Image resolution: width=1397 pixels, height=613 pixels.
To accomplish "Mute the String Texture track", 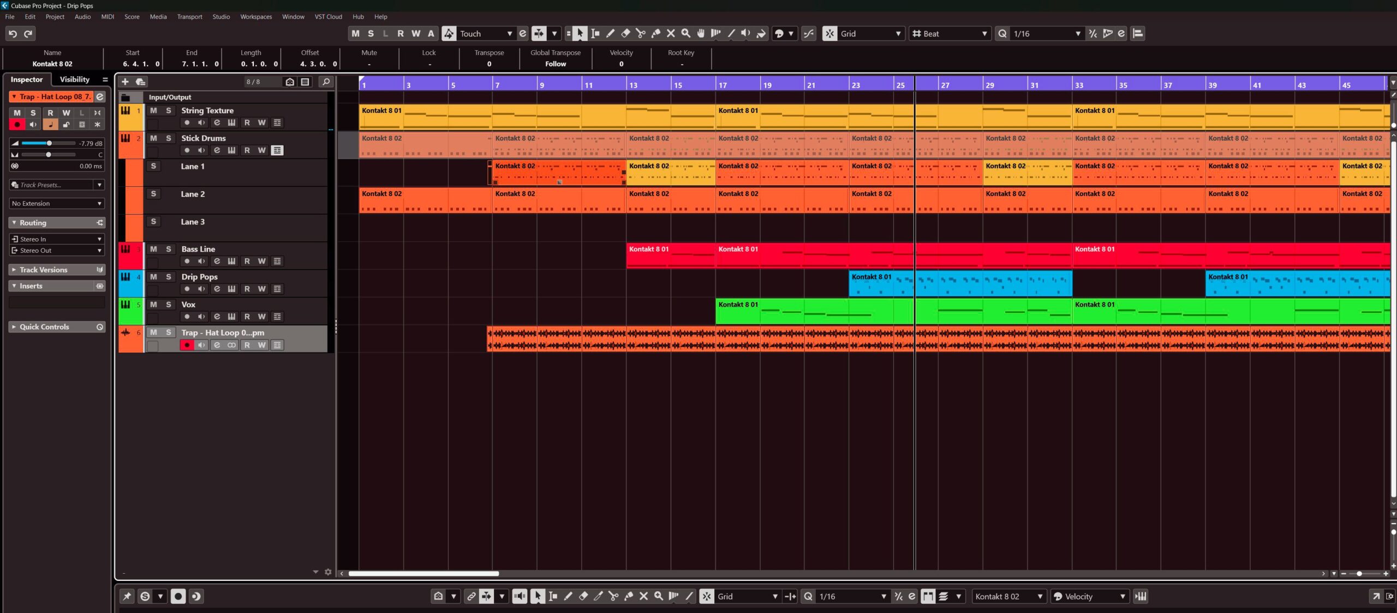I will point(153,111).
